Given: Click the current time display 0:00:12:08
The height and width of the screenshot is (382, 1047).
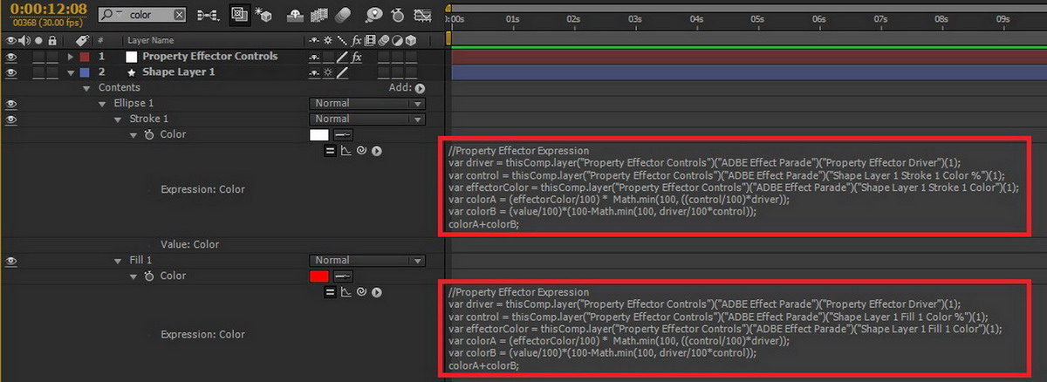Looking at the screenshot, I should click(48, 10).
